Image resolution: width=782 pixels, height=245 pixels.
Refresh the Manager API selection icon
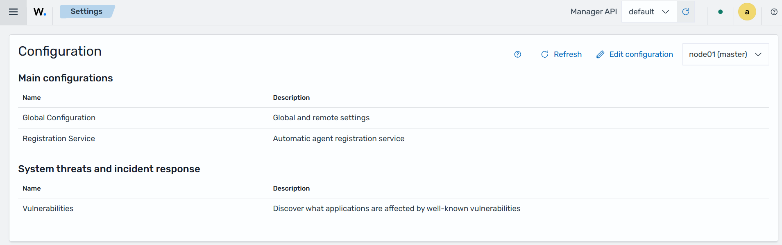click(686, 12)
